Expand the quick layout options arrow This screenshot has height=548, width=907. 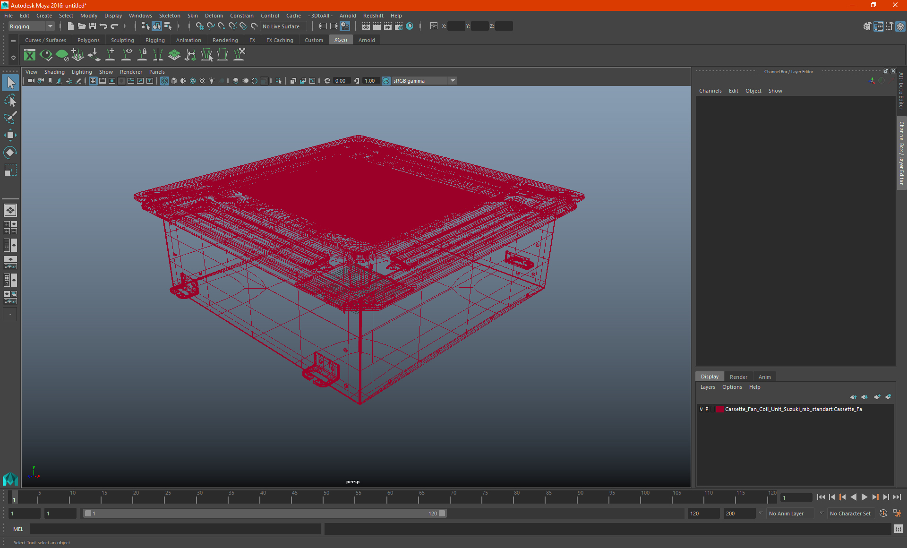[10, 314]
